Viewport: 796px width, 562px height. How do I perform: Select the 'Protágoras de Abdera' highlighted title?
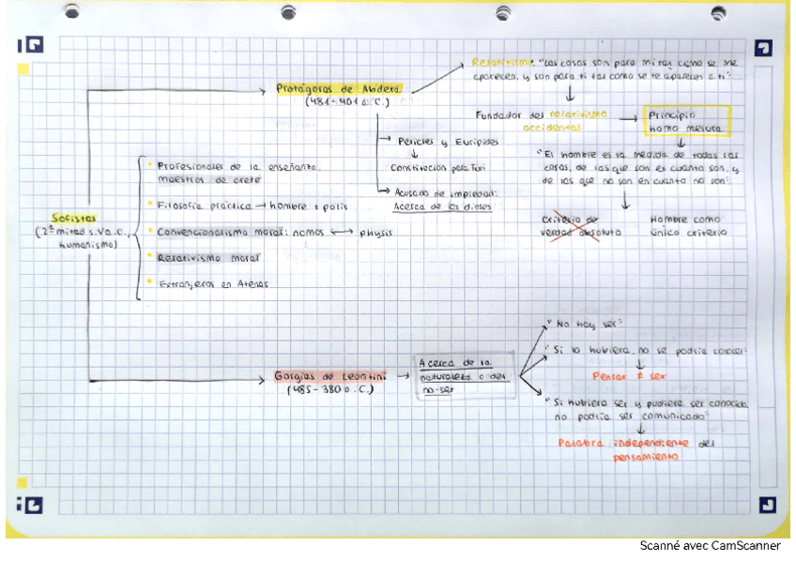click(339, 89)
